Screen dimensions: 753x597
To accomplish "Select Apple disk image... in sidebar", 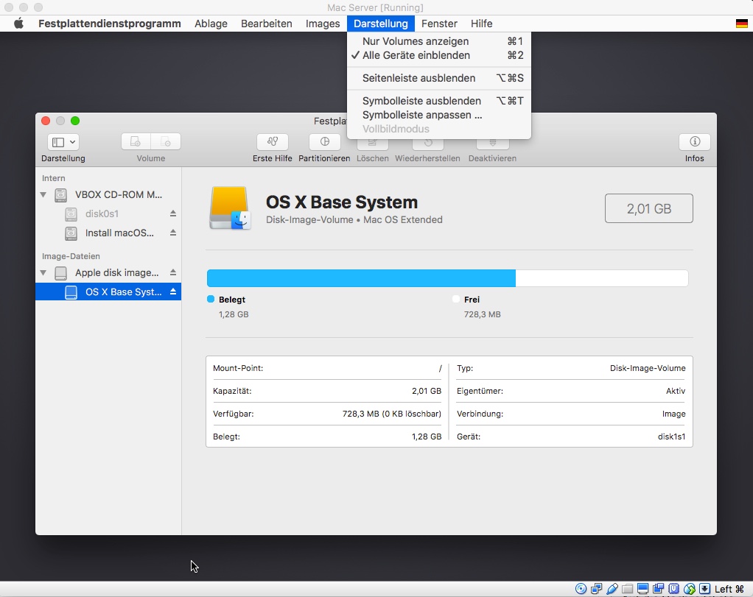I will [108, 272].
